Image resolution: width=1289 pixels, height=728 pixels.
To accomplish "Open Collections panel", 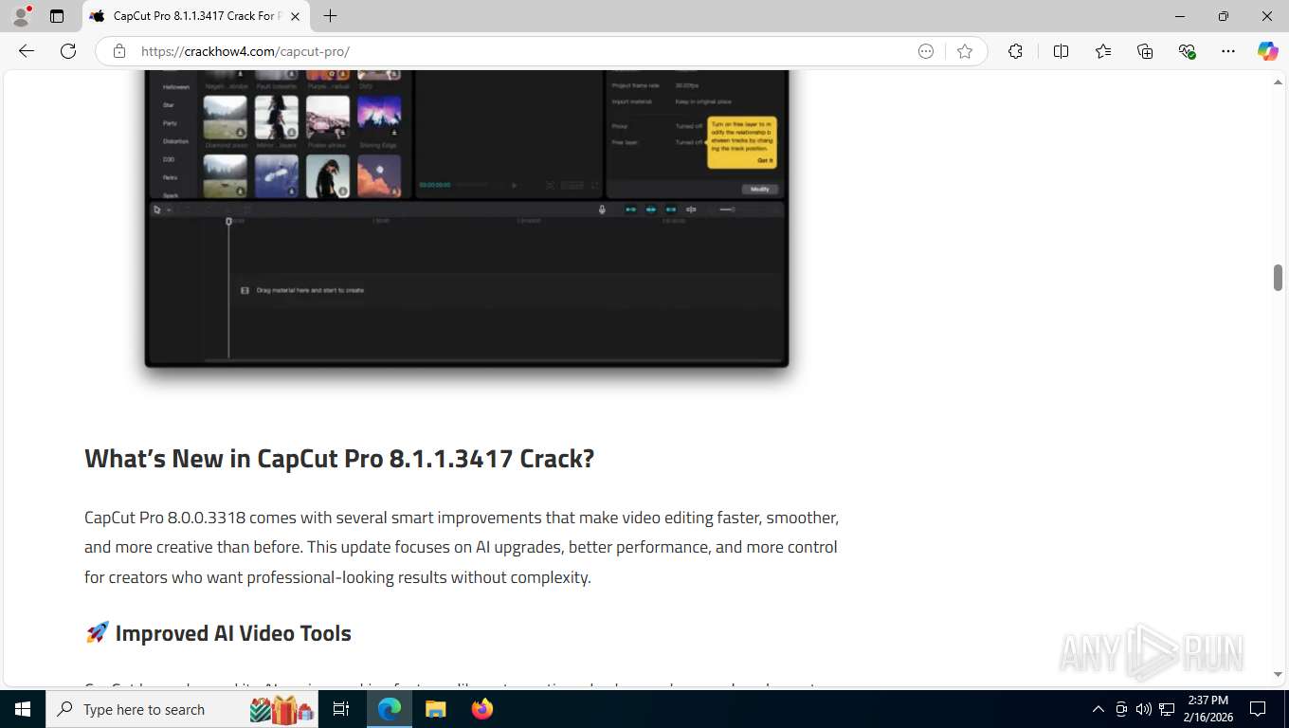I will [x=1145, y=51].
